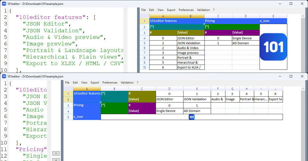Select row header 5 in bottom window grid
This screenshot has width=308, height=161.
point(68,117)
